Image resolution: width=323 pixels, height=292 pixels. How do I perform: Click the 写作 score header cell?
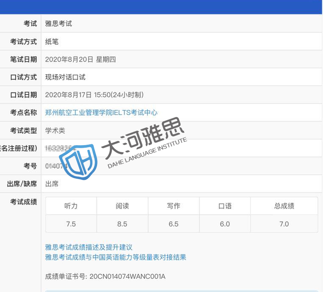[174, 206]
